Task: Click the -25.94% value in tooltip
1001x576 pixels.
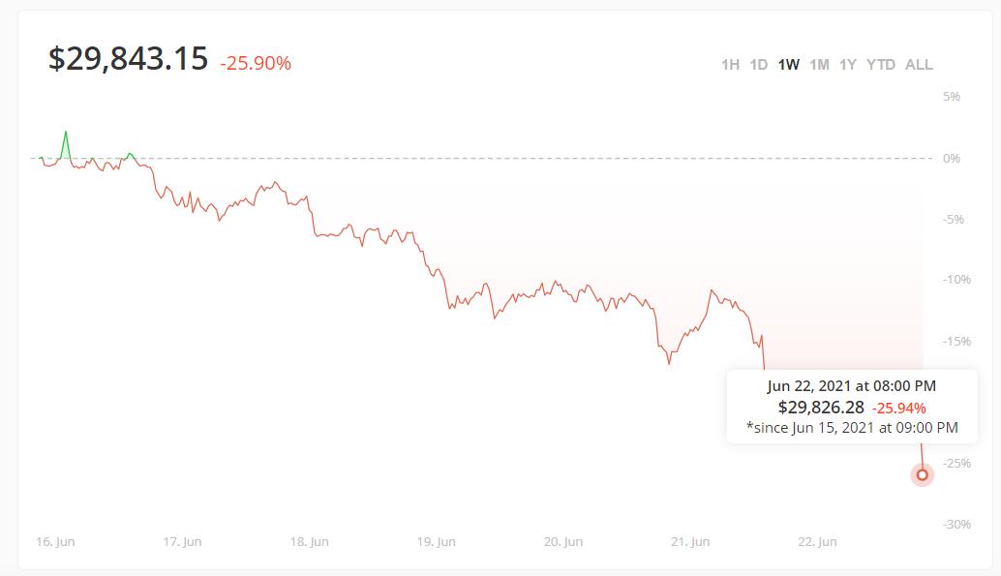Action: 898,409
